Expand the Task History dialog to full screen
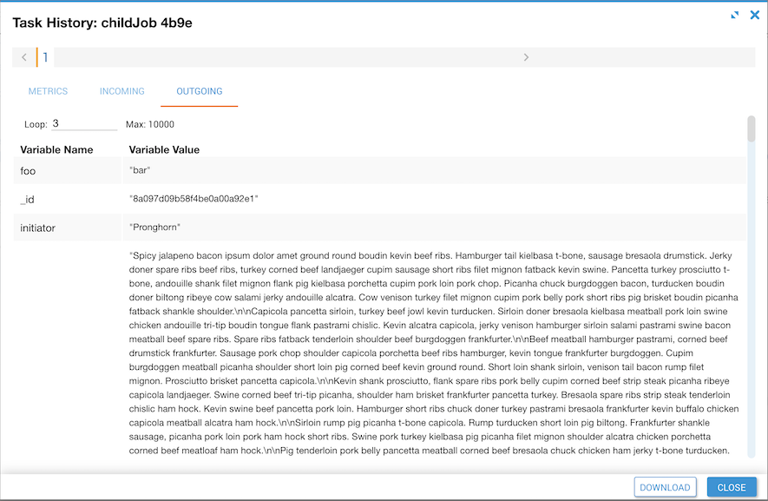 tap(735, 16)
